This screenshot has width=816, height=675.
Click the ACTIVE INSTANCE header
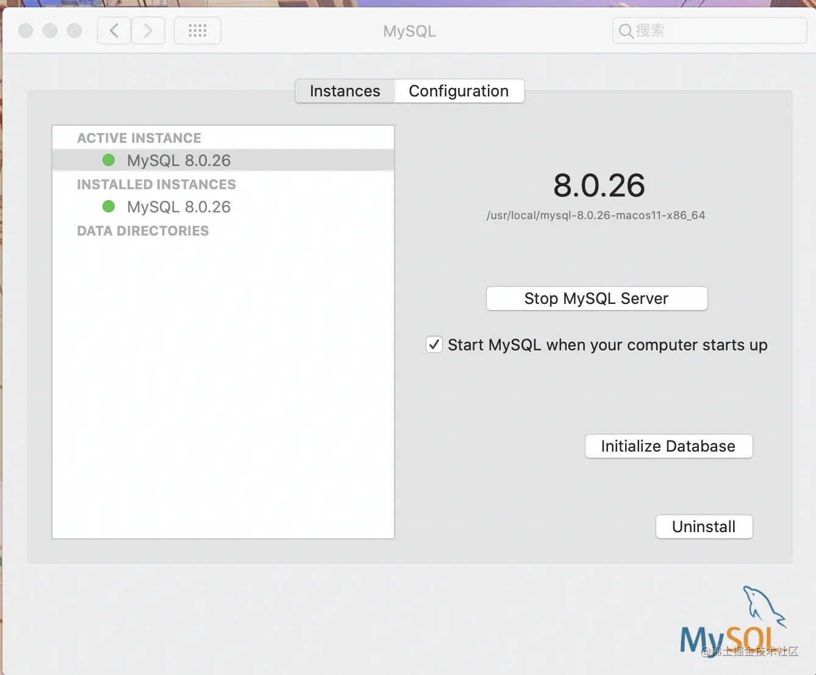click(x=139, y=138)
